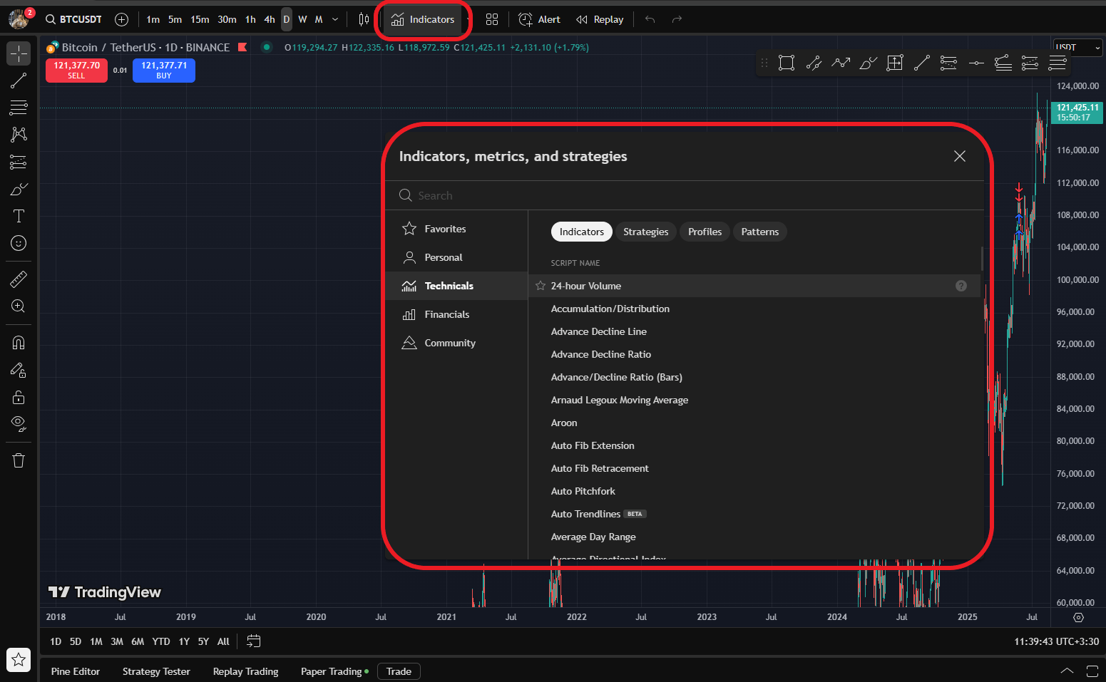Viewport: 1106px width, 682px height.
Task: Expand the timeframe interval dropdown chevron
Action: (x=335, y=19)
